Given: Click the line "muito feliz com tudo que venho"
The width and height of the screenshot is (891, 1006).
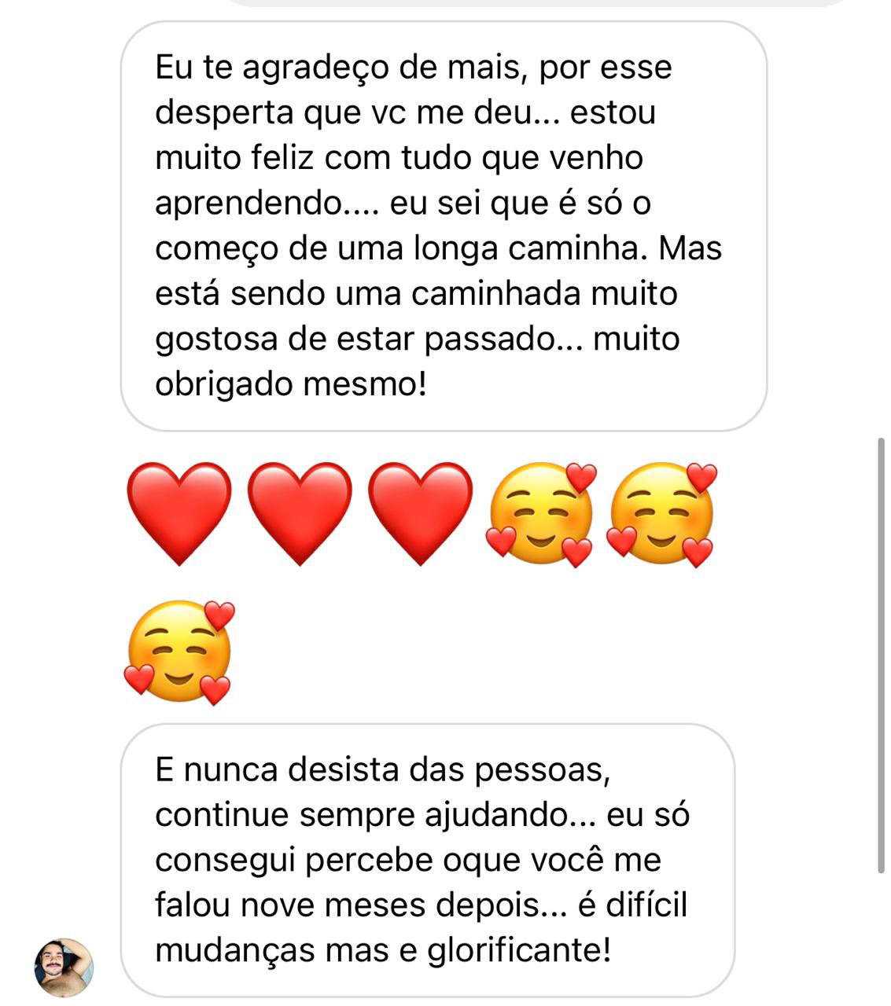Looking at the screenshot, I should (399, 158).
